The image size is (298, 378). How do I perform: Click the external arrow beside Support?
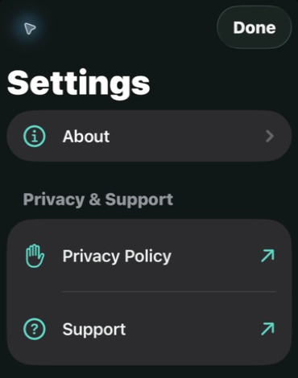267,329
